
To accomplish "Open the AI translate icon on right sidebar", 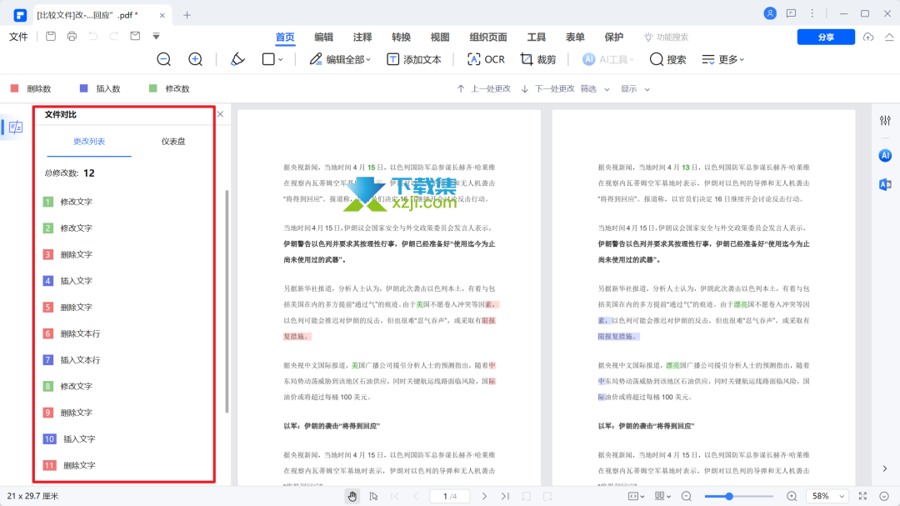I will tap(885, 184).
